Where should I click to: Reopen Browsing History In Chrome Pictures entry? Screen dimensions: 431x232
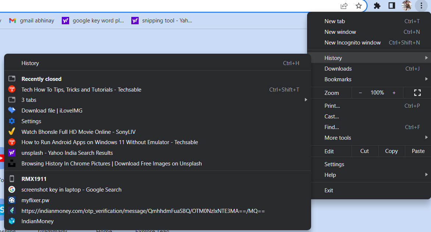point(157,164)
